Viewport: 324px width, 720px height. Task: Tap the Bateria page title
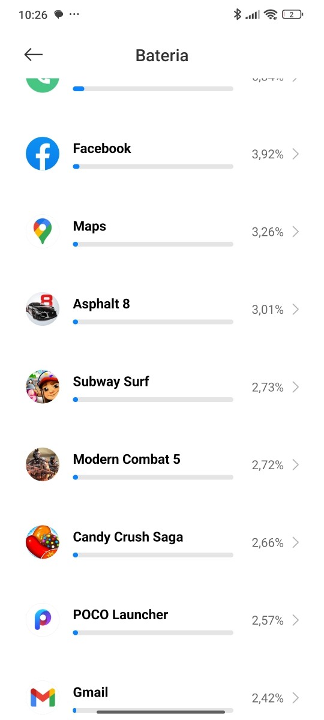[162, 55]
